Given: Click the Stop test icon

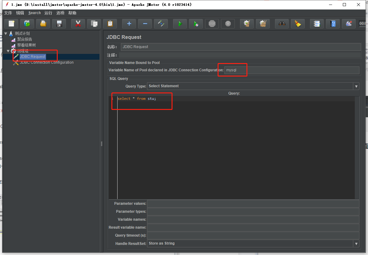Looking at the screenshot, I should pyautogui.click(x=212, y=24).
